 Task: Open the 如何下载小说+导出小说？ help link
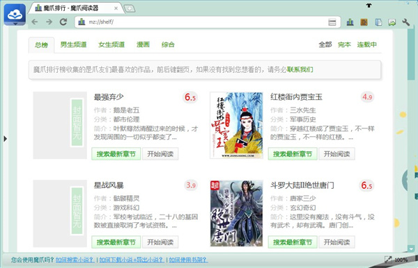tap(132, 260)
